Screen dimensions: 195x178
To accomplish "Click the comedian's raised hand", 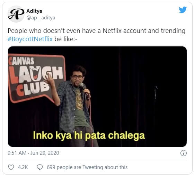I will pos(50,79).
